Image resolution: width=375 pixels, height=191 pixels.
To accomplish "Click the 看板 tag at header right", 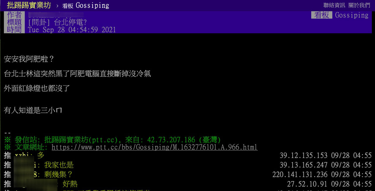I will [x=321, y=15].
